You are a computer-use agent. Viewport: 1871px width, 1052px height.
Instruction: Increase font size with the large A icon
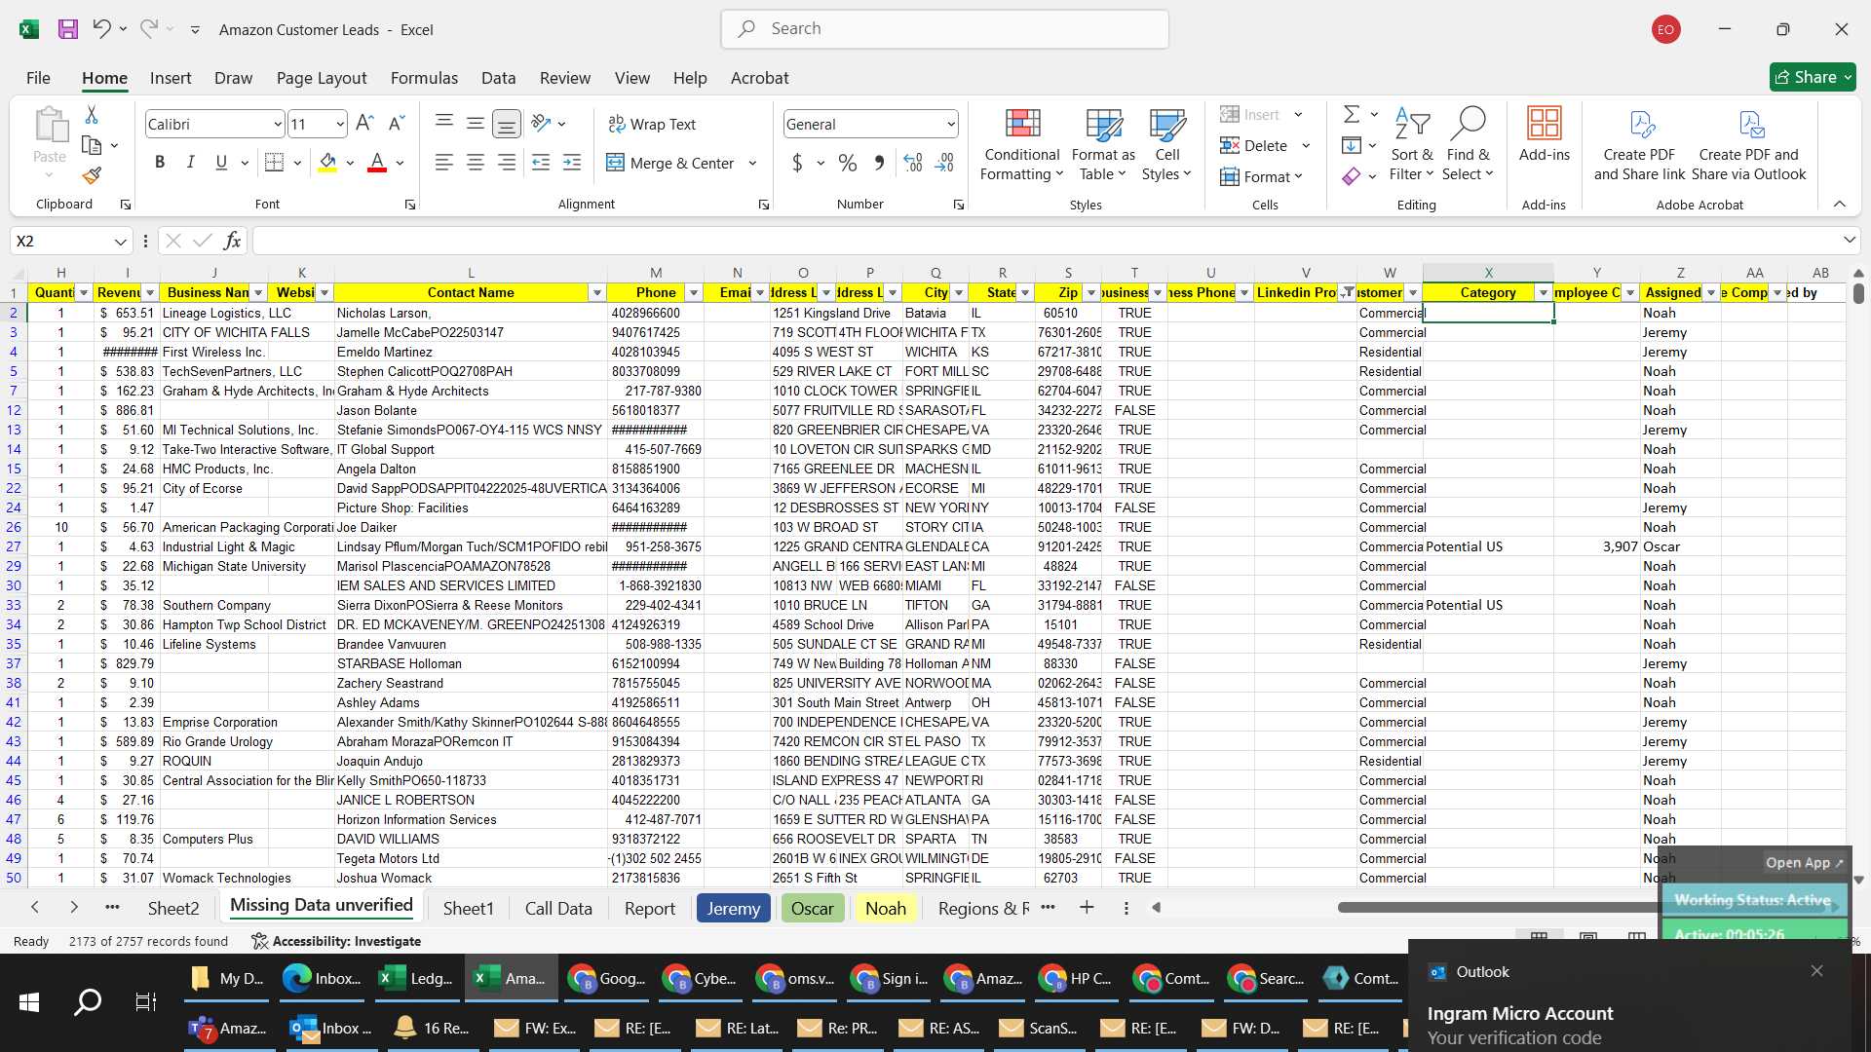click(x=364, y=124)
